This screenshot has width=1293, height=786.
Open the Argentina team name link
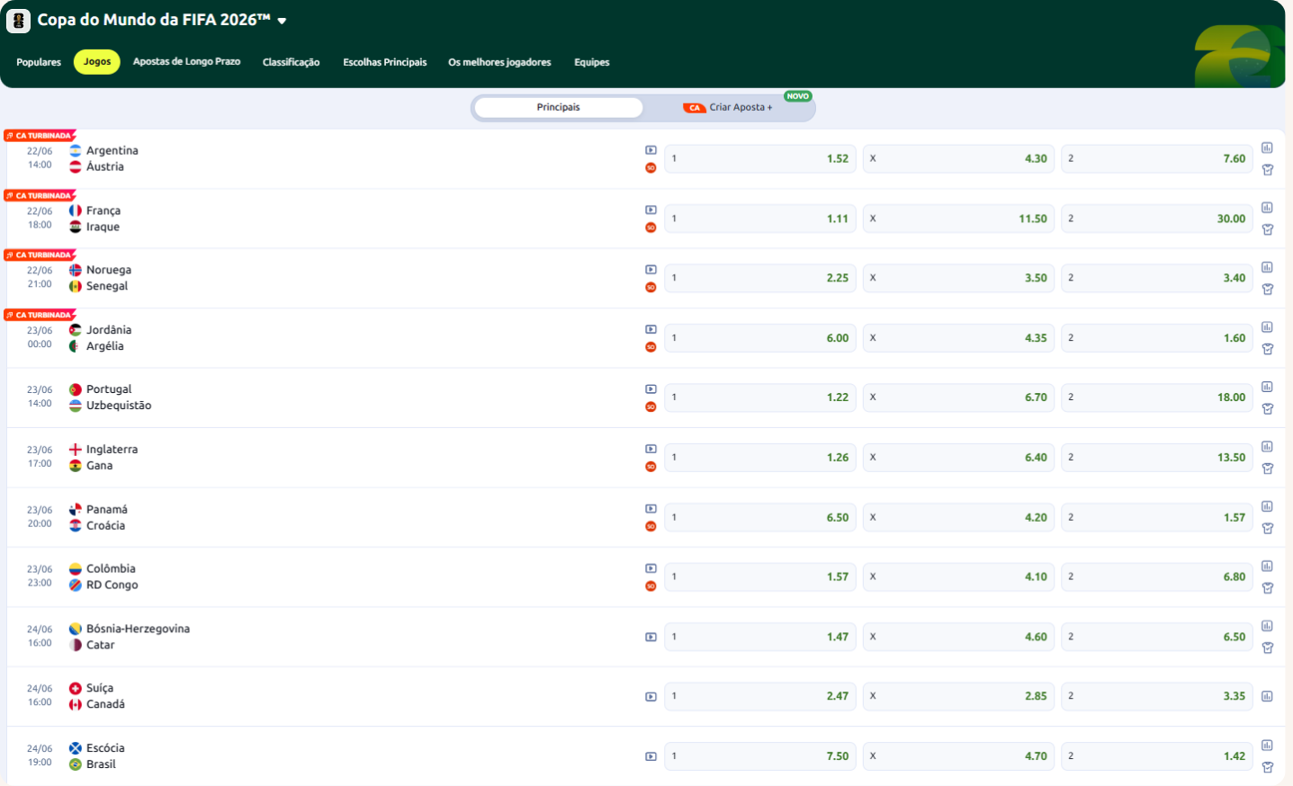click(112, 150)
